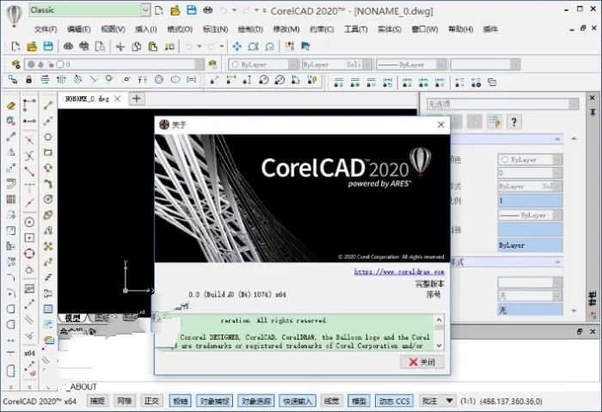Open the layer list dropdown showing 0
Viewport: 602px width, 412px height.
(199, 65)
